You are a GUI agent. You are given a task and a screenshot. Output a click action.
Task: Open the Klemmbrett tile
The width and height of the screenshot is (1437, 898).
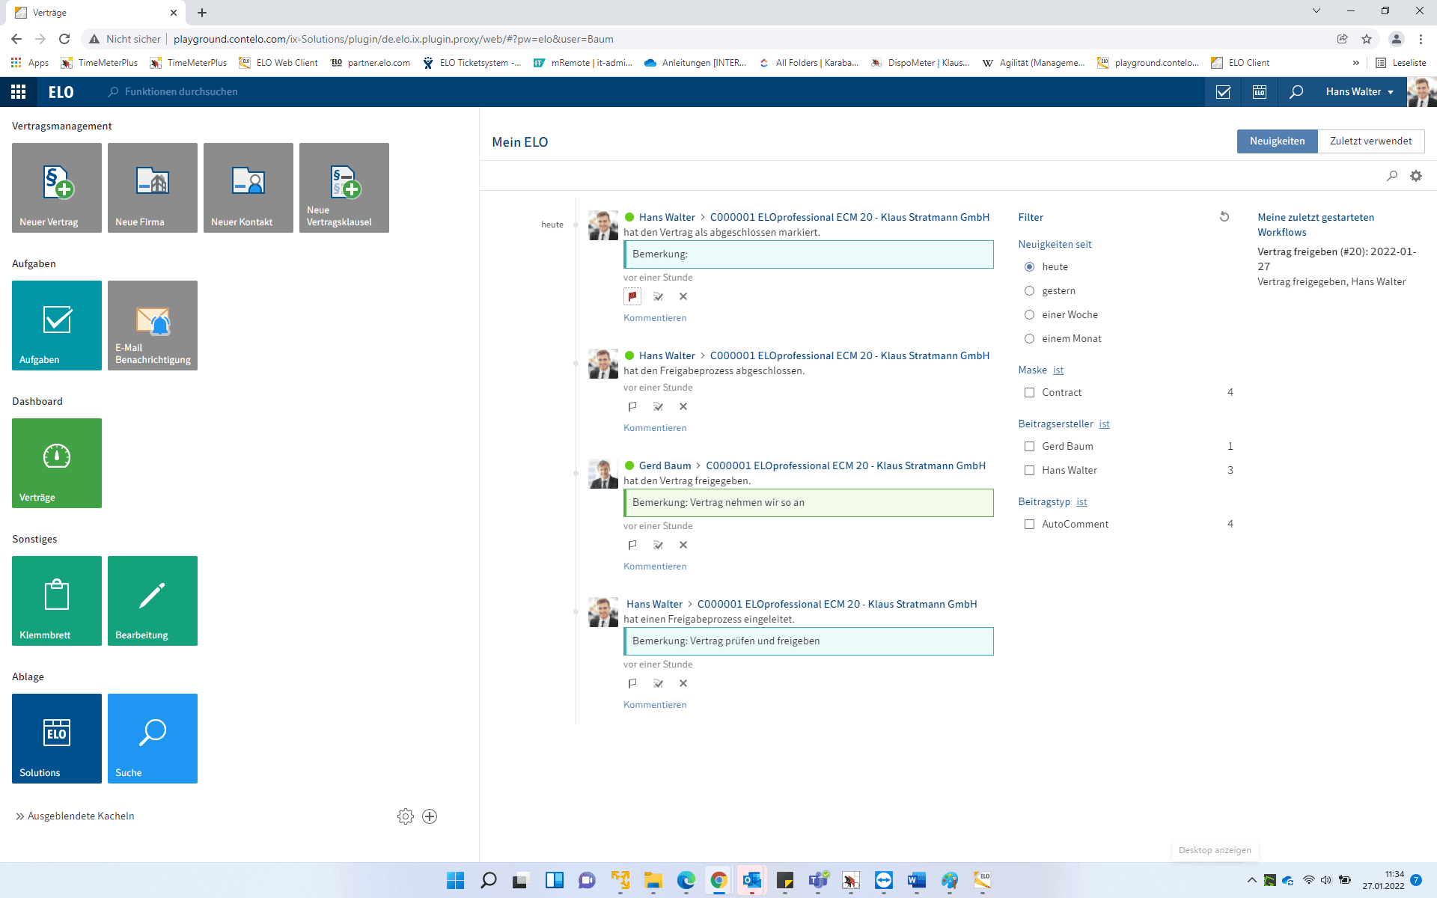(x=57, y=601)
